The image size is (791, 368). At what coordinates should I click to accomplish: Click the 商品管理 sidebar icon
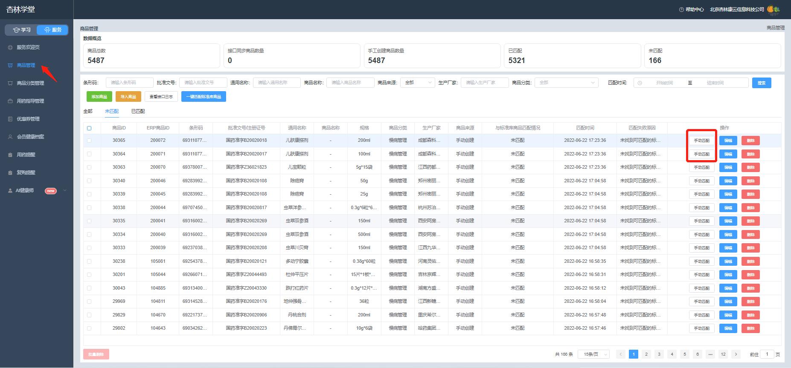pos(10,65)
